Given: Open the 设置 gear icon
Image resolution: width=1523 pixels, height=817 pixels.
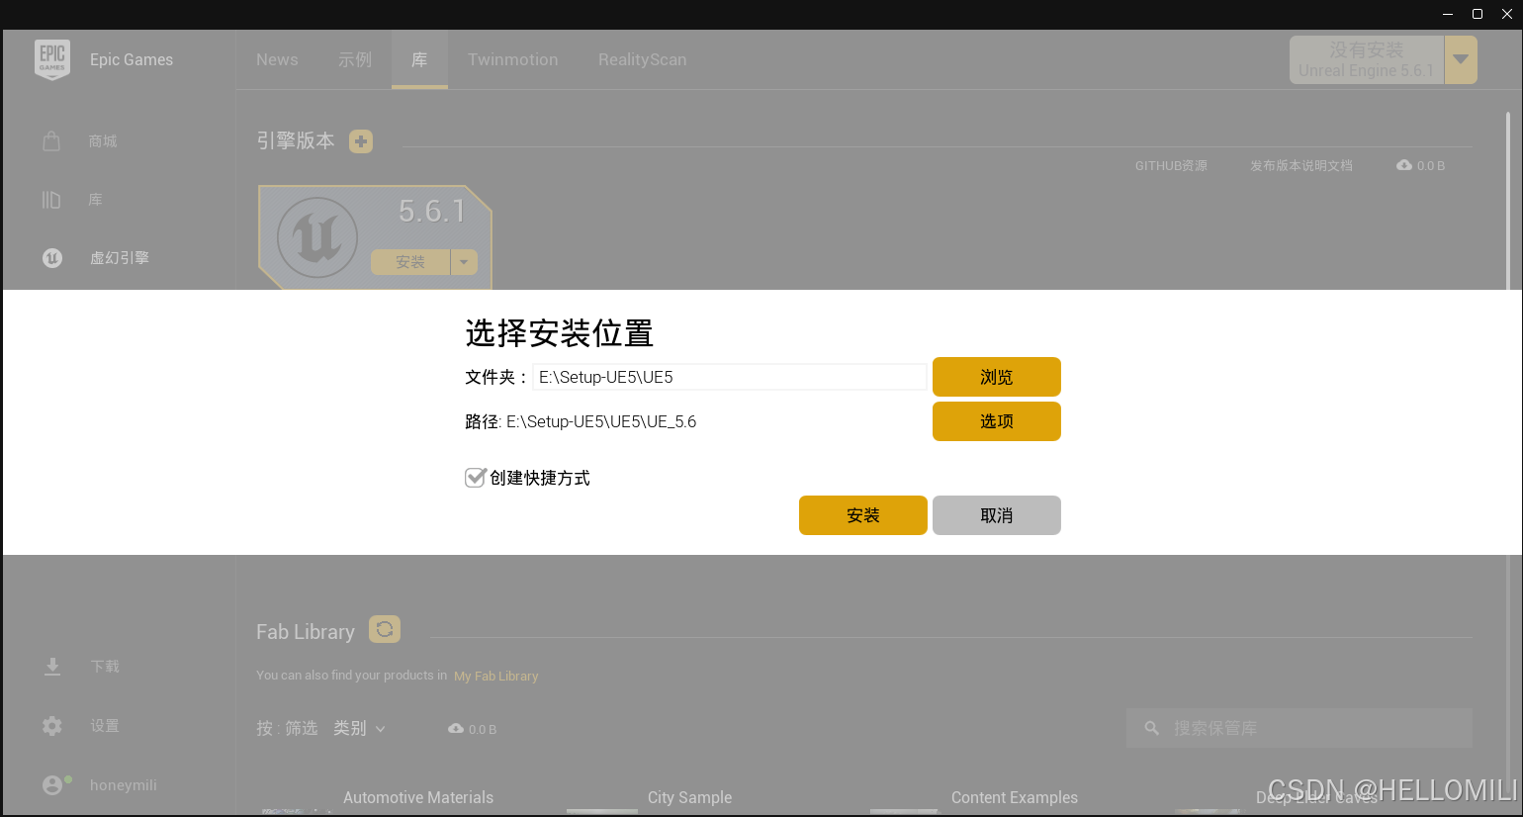Looking at the screenshot, I should tap(52, 726).
